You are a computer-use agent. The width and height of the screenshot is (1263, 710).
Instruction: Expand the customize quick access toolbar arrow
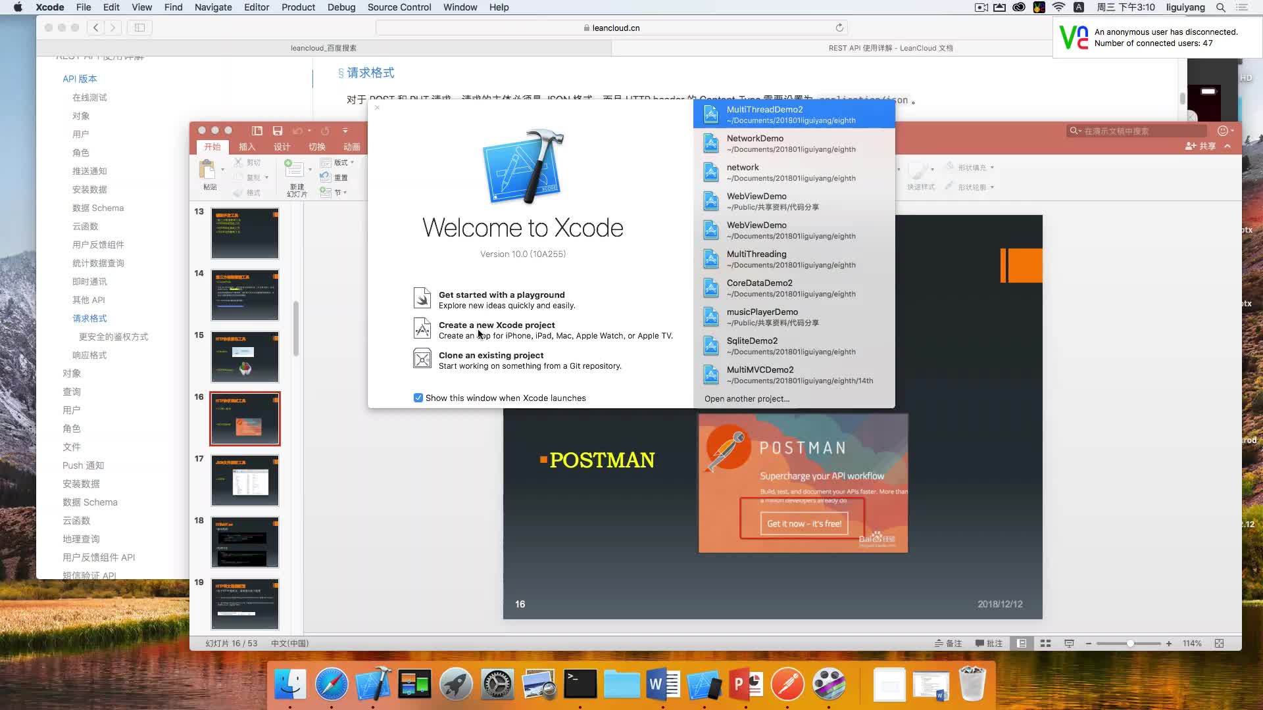pyautogui.click(x=345, y=131)
